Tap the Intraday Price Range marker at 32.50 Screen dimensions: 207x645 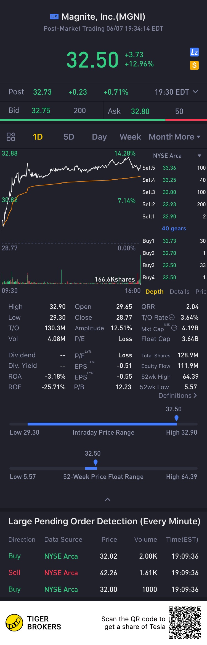[176, 418]
